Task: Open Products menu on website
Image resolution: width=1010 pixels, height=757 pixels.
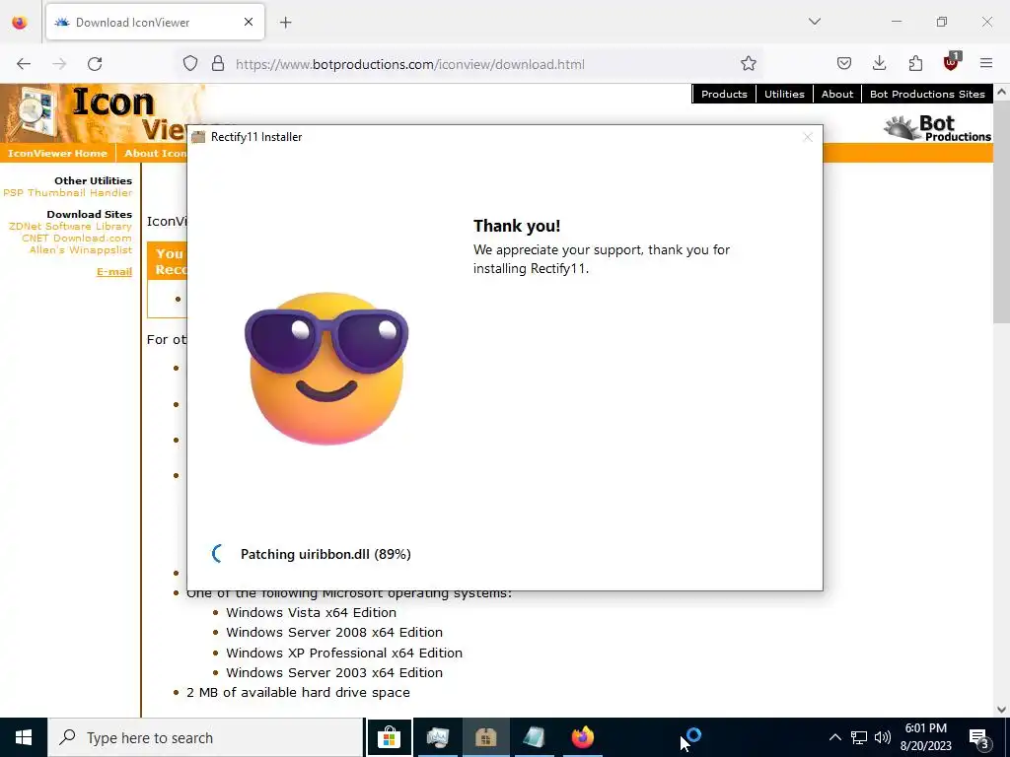Action: click(x=724, y=94)
